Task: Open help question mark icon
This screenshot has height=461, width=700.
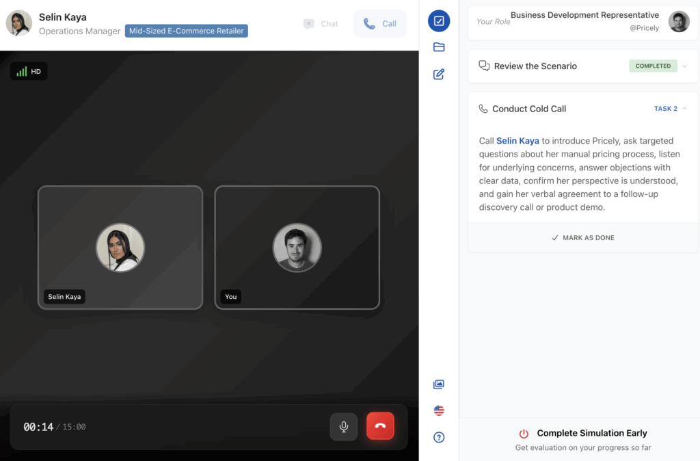Action: (439, 437)
